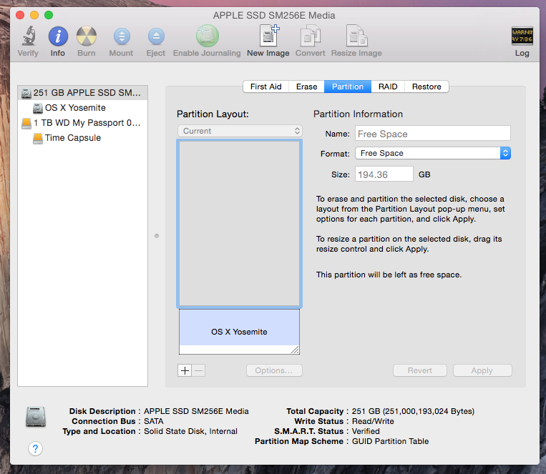Viewport: 546px width, 474px height.
Task: Click the partition resize corner handle
Action: [295, 350]
